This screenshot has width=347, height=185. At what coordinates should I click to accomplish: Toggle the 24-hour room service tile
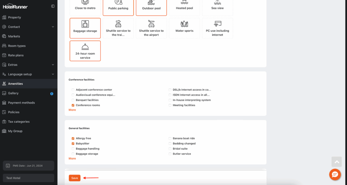click(x=85, y=51)
